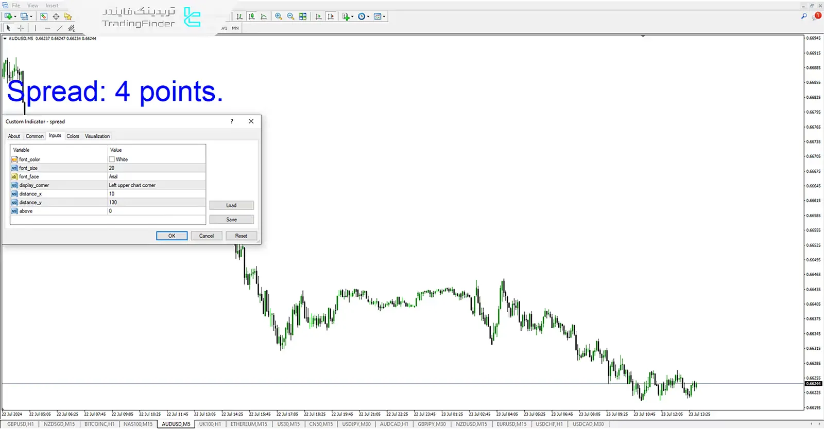Switch chart to bar chart style
Viewport: 824px width, 429px height.
239,16
